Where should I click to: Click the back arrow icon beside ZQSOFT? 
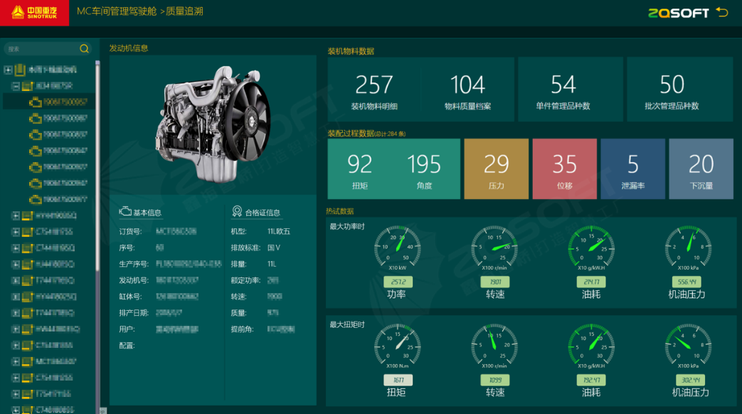point(722,12)
